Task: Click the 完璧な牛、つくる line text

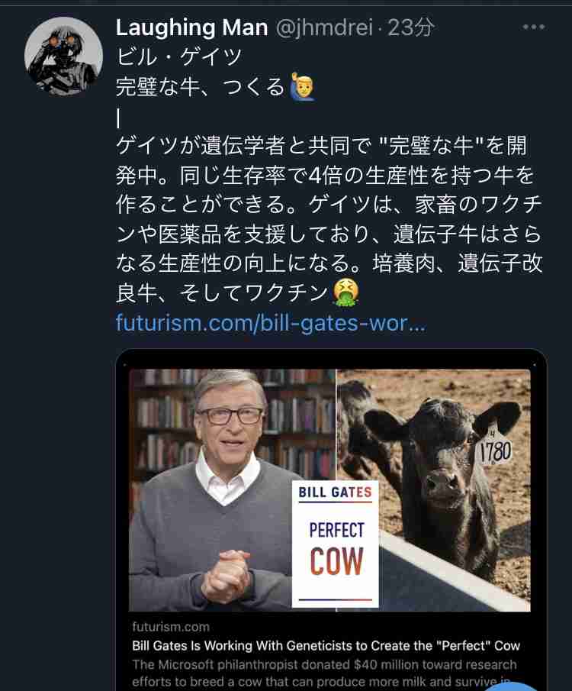Action: click(x=201, y=87)
